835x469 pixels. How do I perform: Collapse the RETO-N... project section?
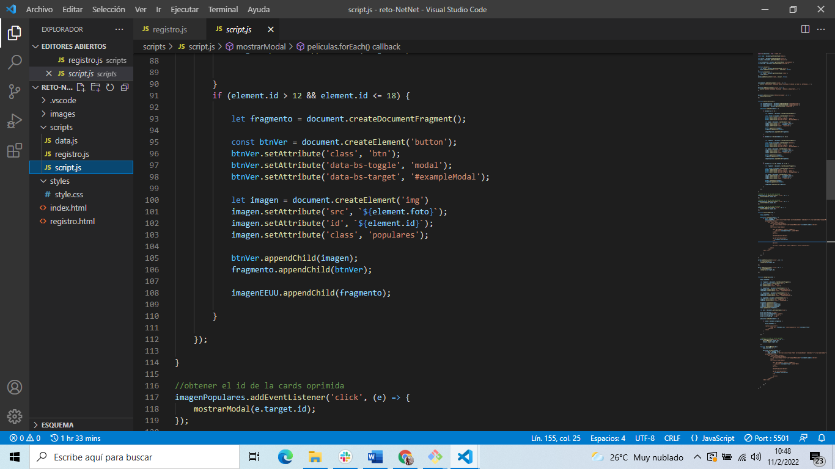tap(51, 87)
